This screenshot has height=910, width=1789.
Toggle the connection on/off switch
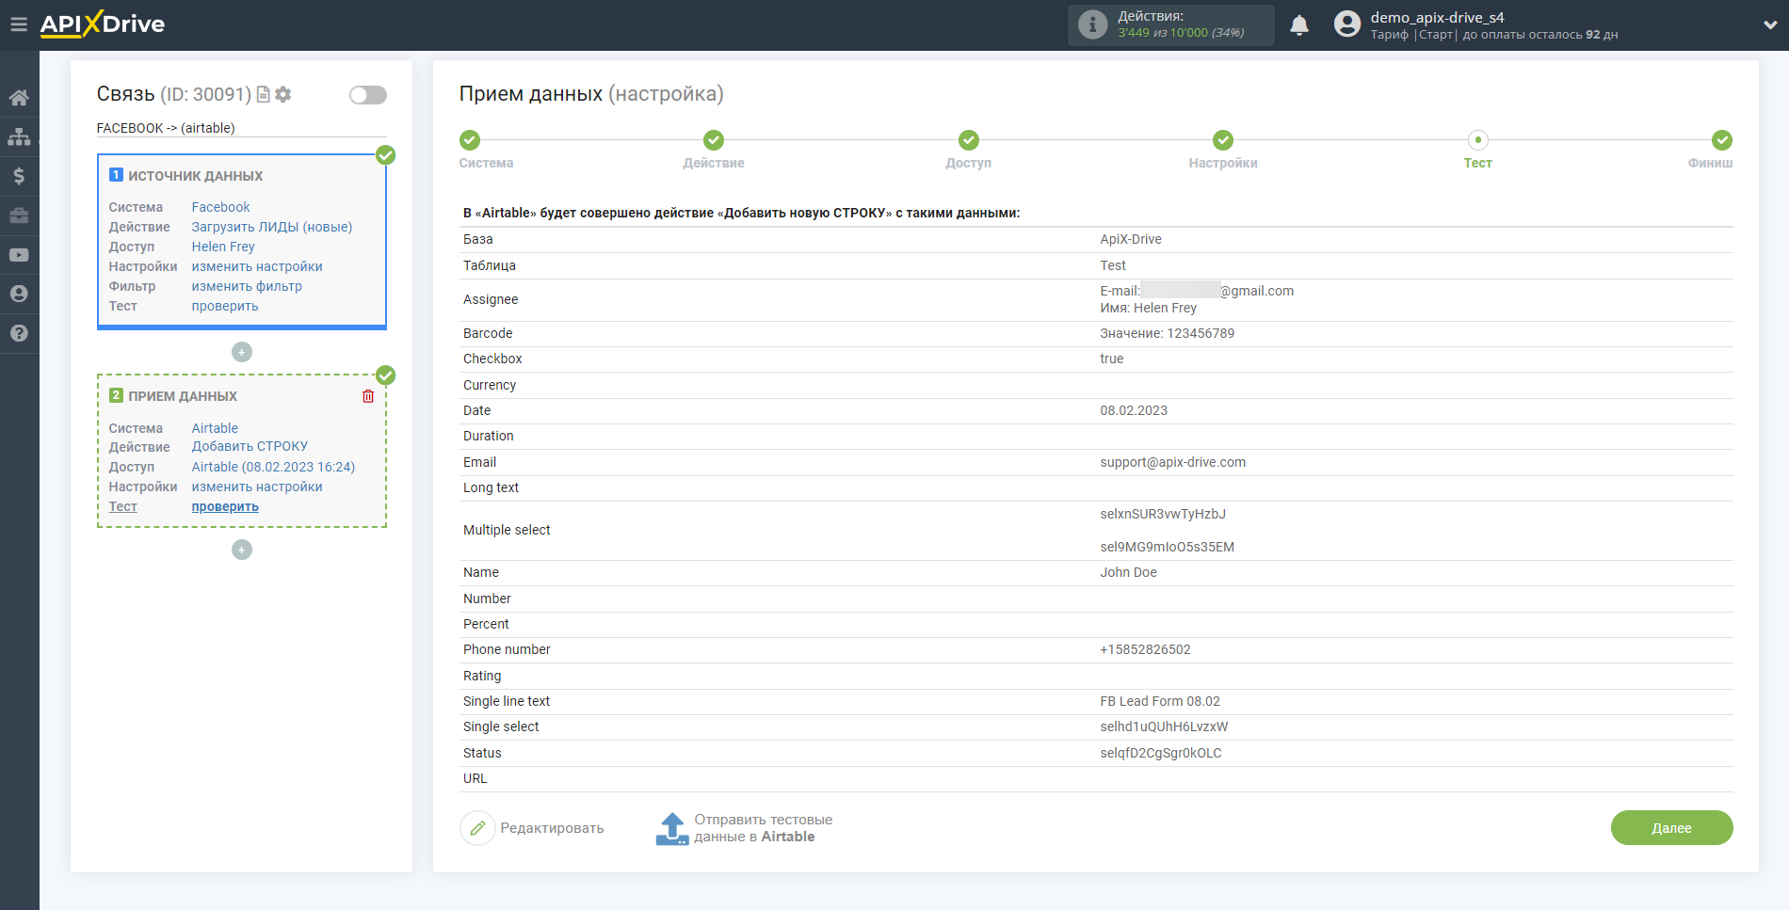click(368, 95)
